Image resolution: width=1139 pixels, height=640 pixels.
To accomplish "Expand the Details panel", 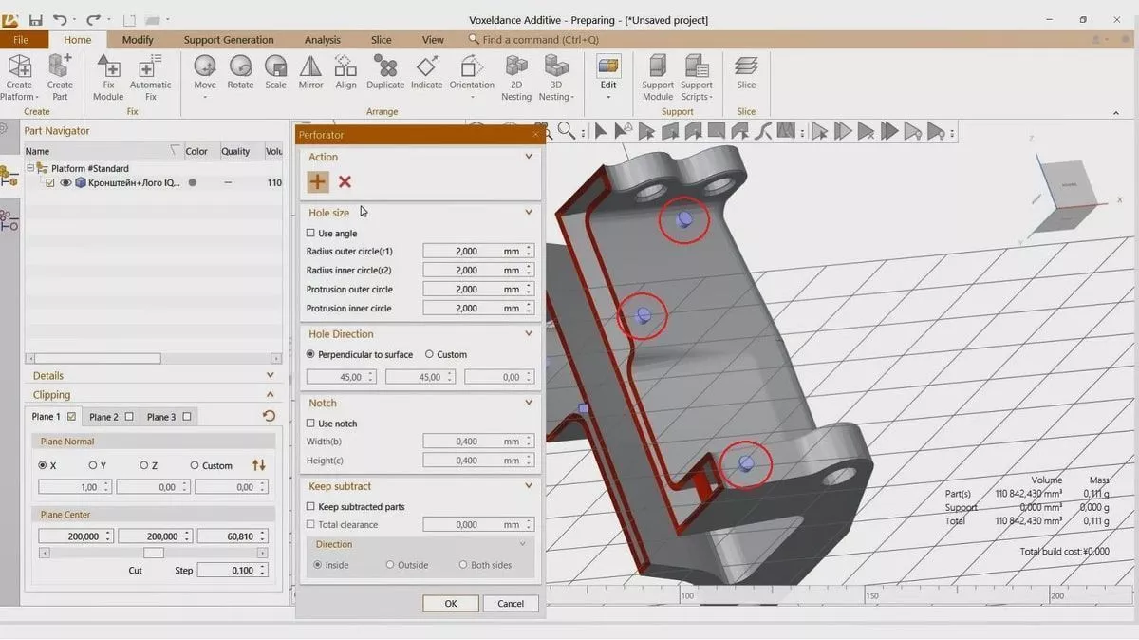I will [x=270, y=376].
